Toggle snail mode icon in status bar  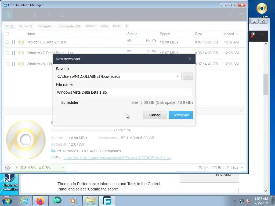(8, 168)
